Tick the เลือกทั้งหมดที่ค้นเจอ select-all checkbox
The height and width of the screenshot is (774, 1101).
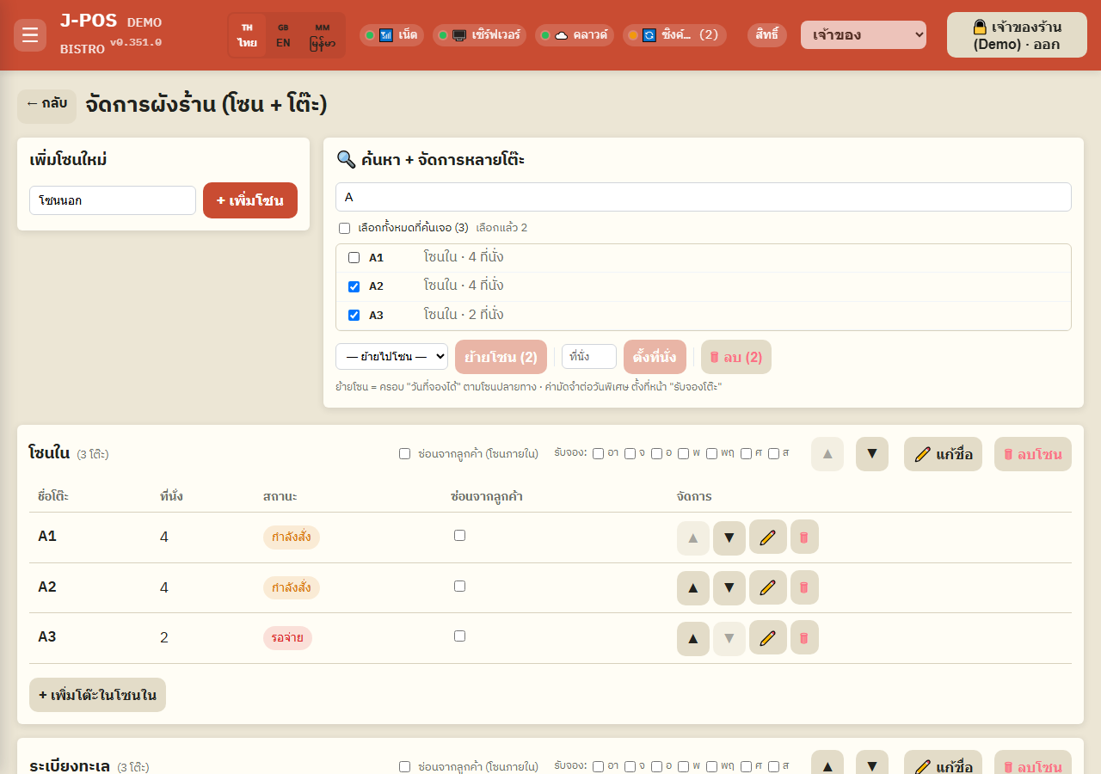tap(345, 229)
